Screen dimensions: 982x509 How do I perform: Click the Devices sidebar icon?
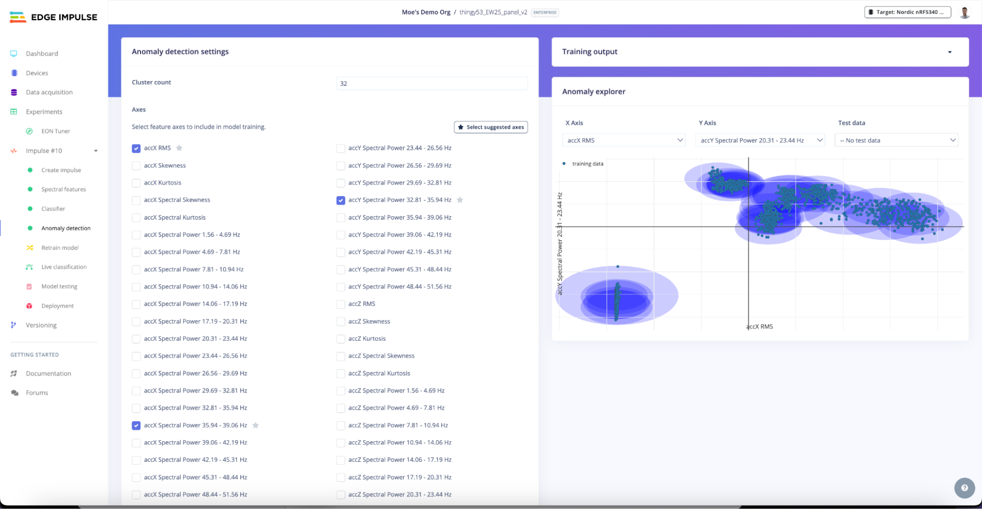click(x=14, y=73)
